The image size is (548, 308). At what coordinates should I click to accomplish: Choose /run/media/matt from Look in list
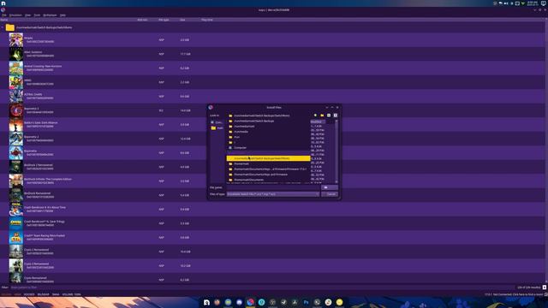click(x=268, y=127)
